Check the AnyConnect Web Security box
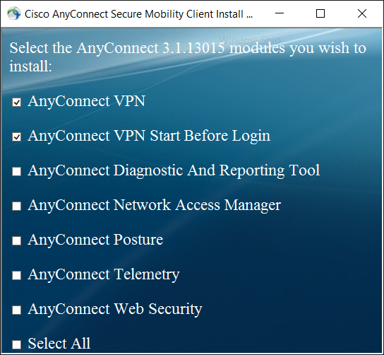The image size is (384, 355). tap(17, 310)
